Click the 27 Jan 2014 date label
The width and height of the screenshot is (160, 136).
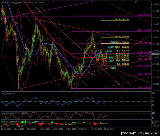tap(83, 129)
